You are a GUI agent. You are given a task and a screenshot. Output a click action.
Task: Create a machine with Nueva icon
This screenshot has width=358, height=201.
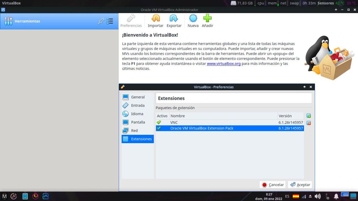point(193,19)
